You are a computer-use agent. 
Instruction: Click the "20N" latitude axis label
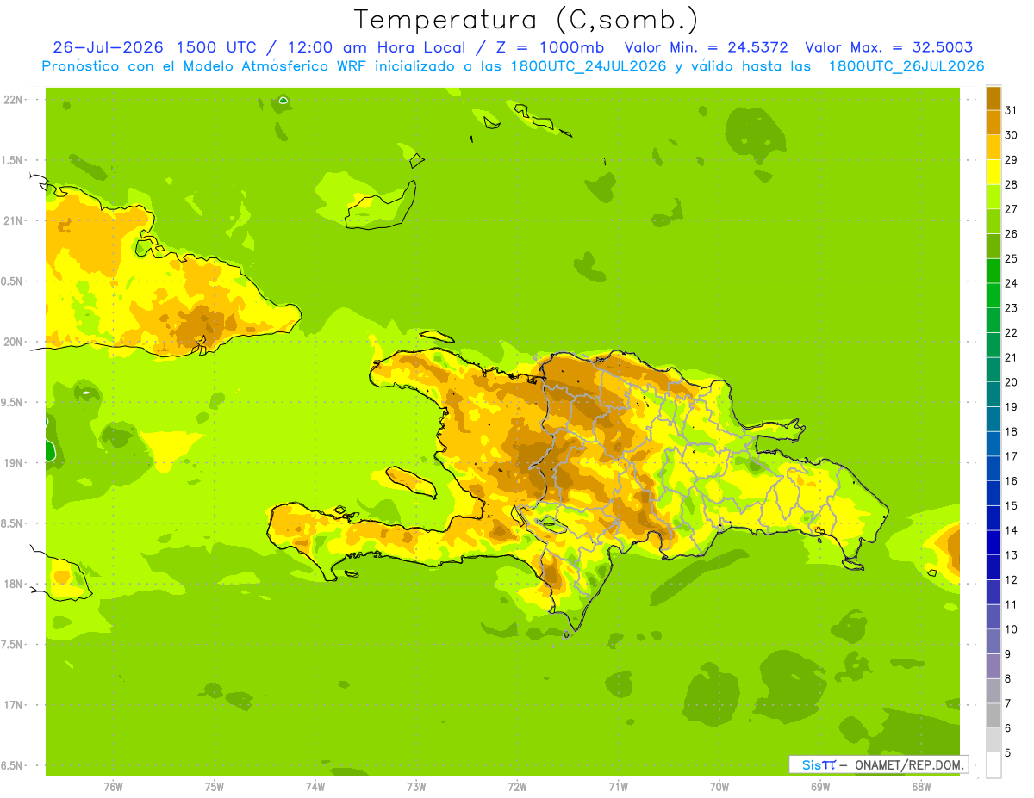[x=12, y=342]
